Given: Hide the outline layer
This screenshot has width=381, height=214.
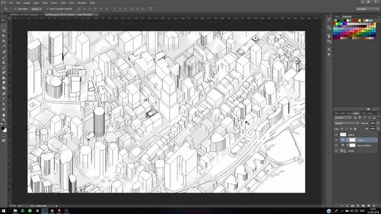Looking at the screenshot, I should (x=336, y=135).
